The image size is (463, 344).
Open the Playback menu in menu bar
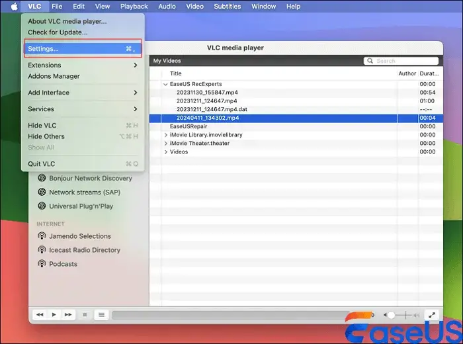point(134,7)
